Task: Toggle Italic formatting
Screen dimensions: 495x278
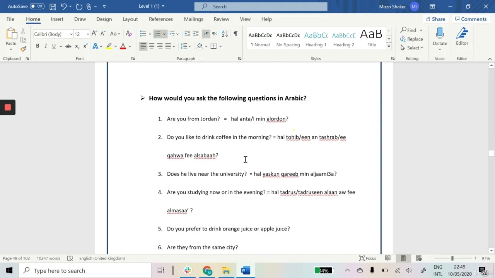Action: [46, 46]
